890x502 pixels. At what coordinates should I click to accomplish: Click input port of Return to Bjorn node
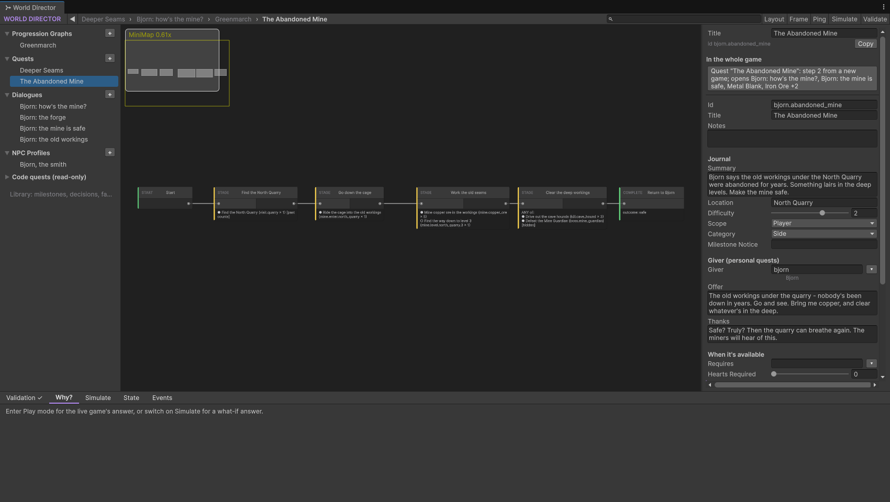624,203
